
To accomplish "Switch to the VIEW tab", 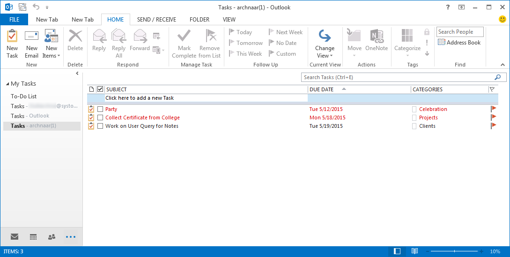I will [229, 20].
